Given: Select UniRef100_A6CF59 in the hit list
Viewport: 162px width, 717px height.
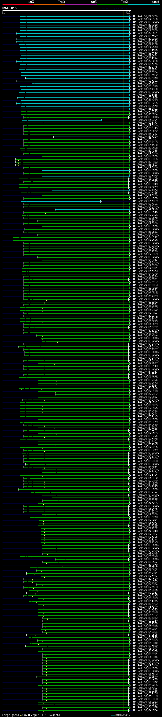Looking at the screenshot, I should (x=145, y=422).
